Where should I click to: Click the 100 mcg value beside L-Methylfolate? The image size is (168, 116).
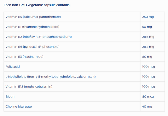(x=148, y=77)
